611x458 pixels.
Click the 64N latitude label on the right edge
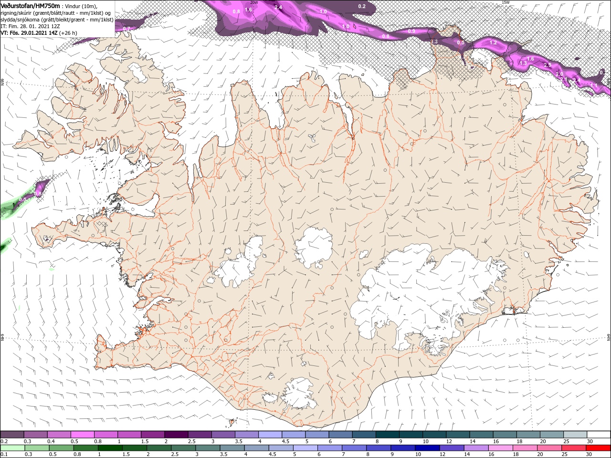(x=609, y=337)
